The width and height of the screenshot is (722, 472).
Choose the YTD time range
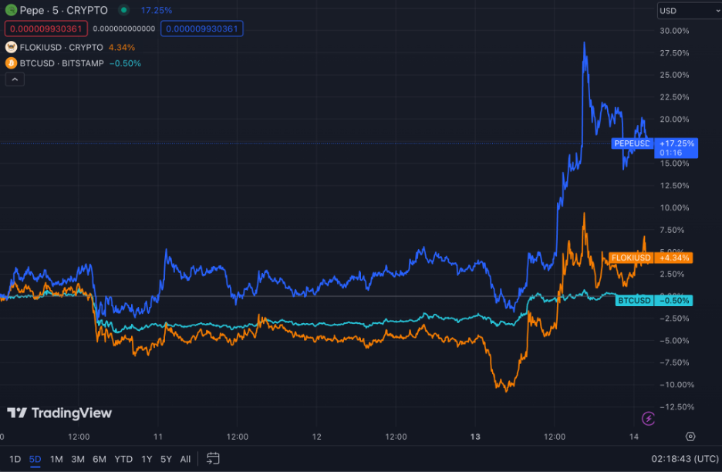123,459
